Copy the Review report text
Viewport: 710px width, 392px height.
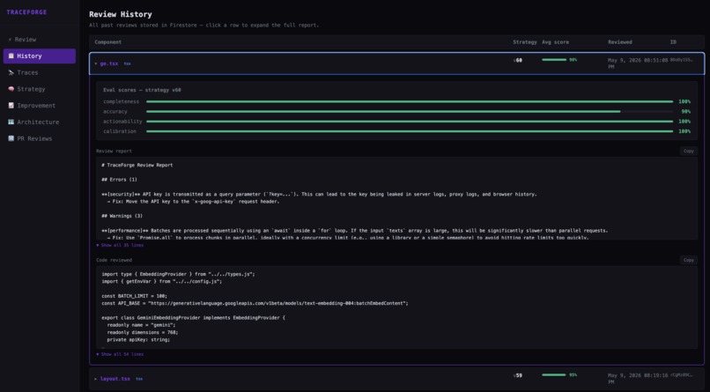point(688,152)
